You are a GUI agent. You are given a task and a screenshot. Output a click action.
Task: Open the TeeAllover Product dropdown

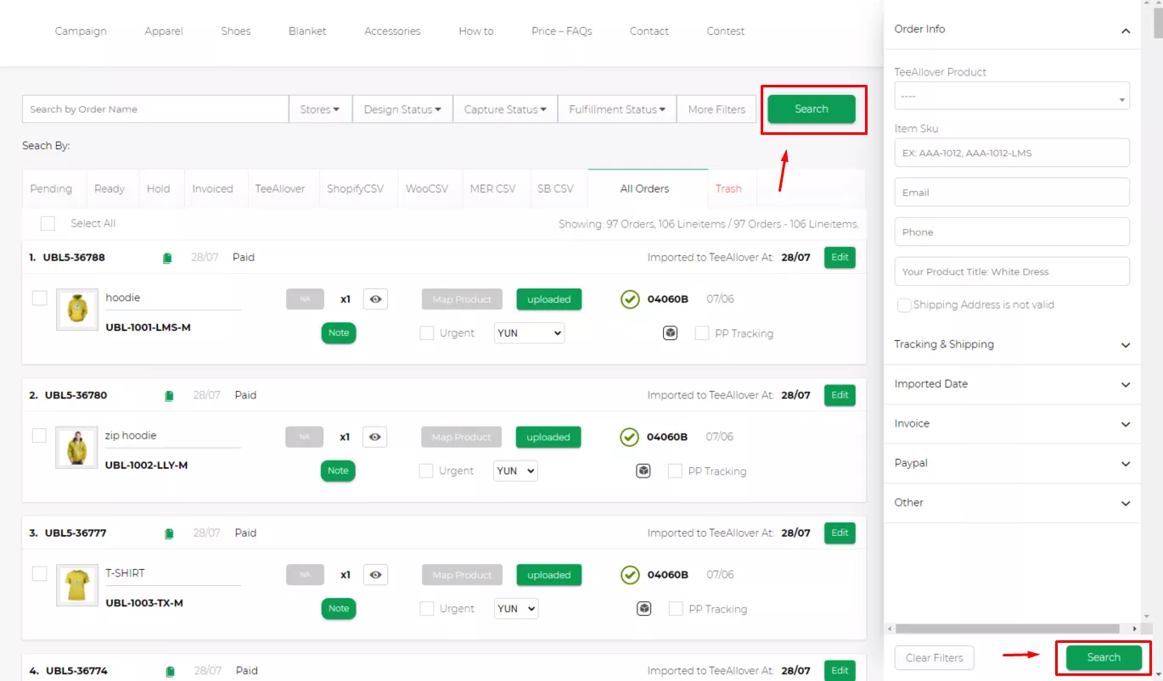pyautogui.click(x=1012, y=97)
